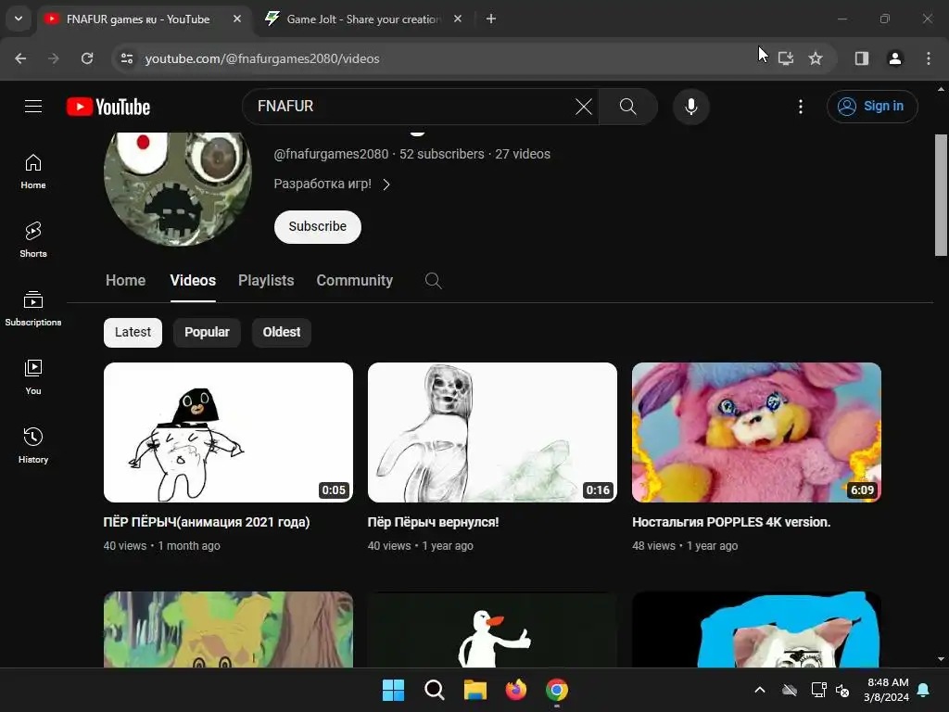Subscribe to the FNAFUR games channel
The width and height of the screenshot is (949, 712).
(317, 227)
